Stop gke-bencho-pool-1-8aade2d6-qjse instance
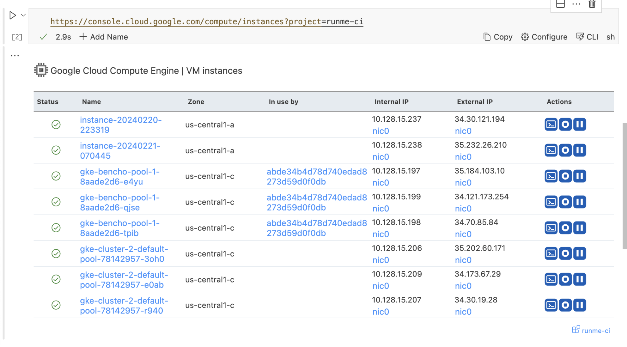Screen dimensions: 627x347 (565, 202)
